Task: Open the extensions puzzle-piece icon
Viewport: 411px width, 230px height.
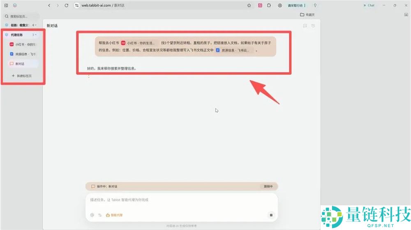Action: point(269,5)
